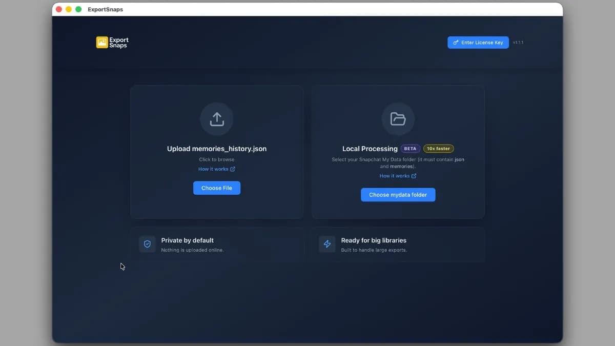Click the upload arrow circle icon
This screenshot has height=346, width=615.
(x=217, y=119)
